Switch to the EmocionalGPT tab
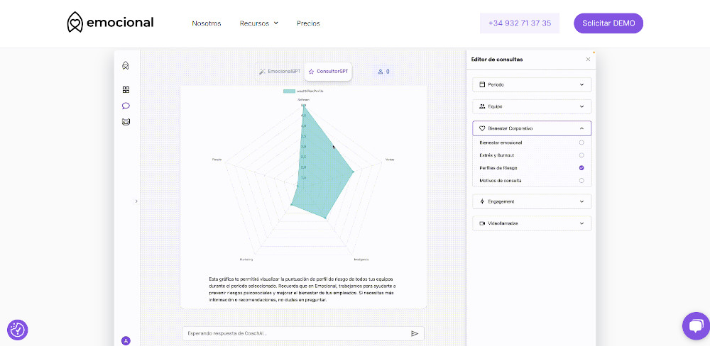This screenshot has width=710, height=346. point(280,72)
